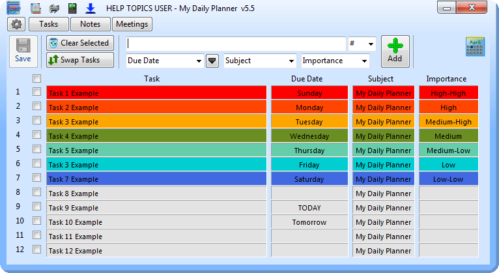Click the Importance column header
The height and width of the screenshot is (273, 499).
(x=446, y=79)
